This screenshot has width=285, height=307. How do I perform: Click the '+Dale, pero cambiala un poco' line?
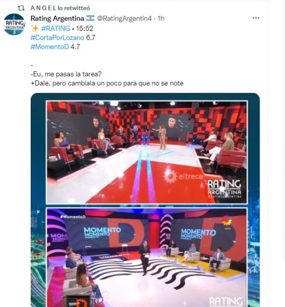tap(107, 83)
